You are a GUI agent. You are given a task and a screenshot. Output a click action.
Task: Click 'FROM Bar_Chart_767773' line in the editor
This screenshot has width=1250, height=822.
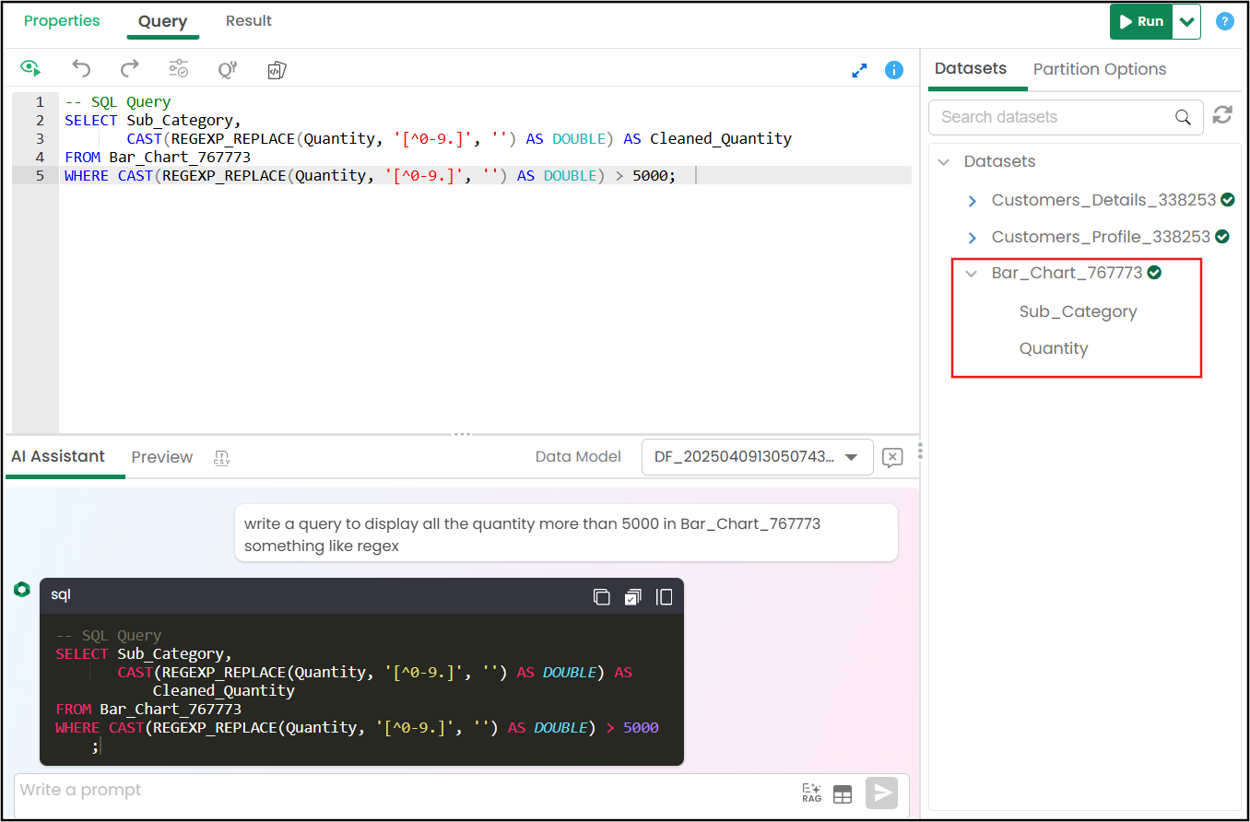pyautogui.click(x=158, y=157)
